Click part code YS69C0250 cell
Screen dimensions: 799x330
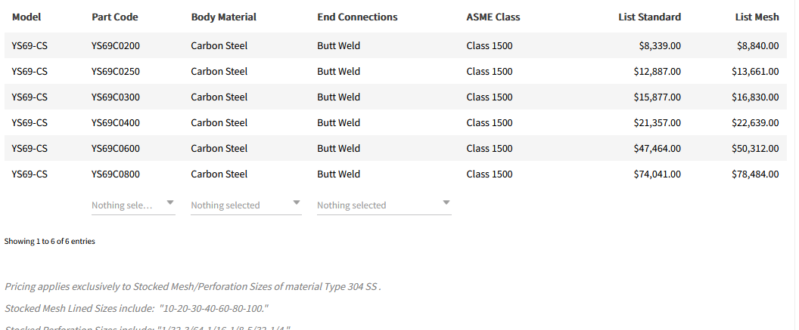115,71
